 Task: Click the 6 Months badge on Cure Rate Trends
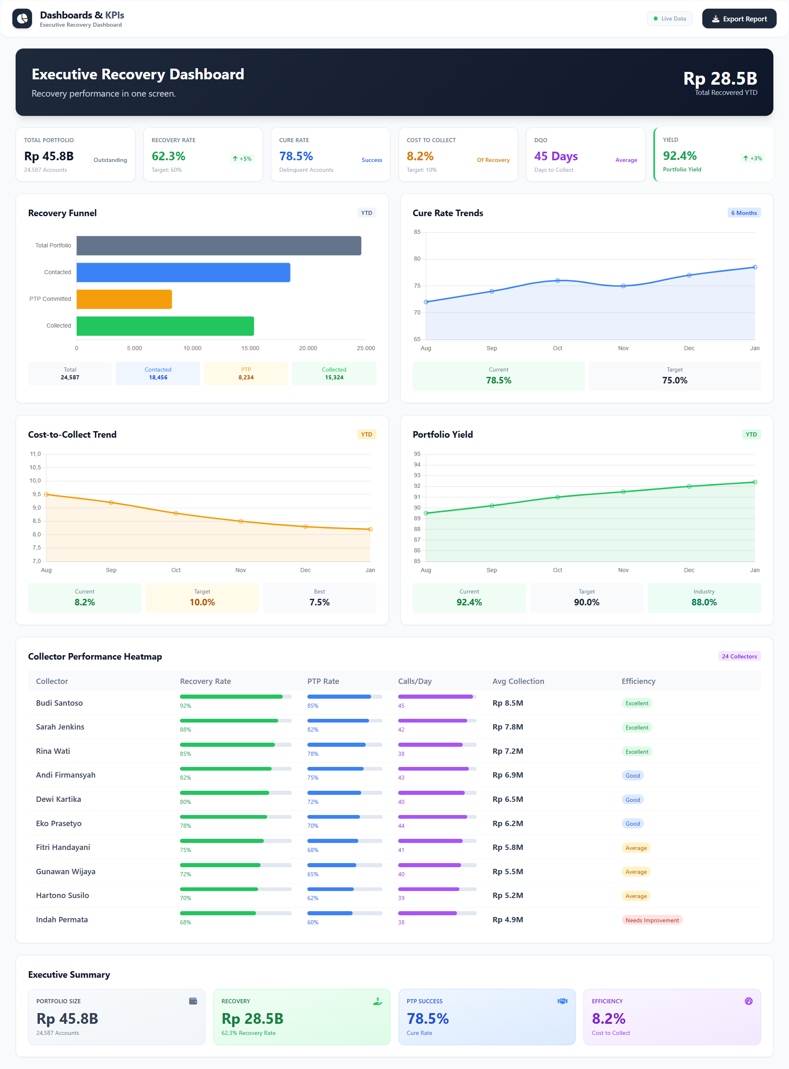744,213
